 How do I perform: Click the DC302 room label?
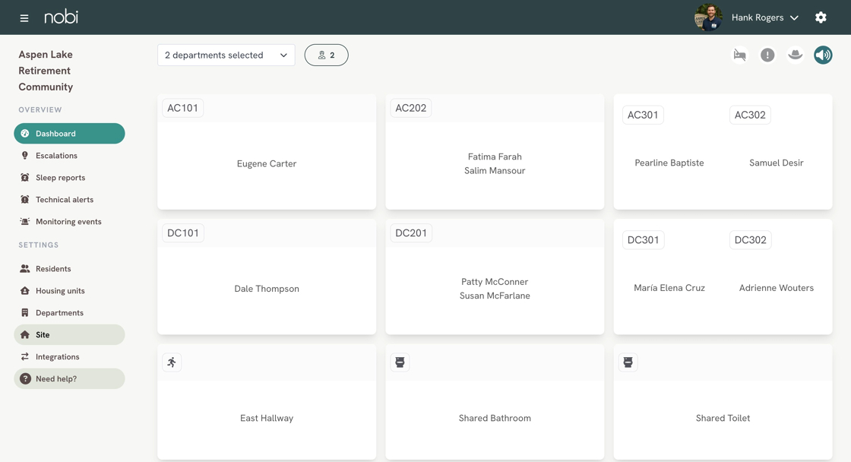coord(751,240)
